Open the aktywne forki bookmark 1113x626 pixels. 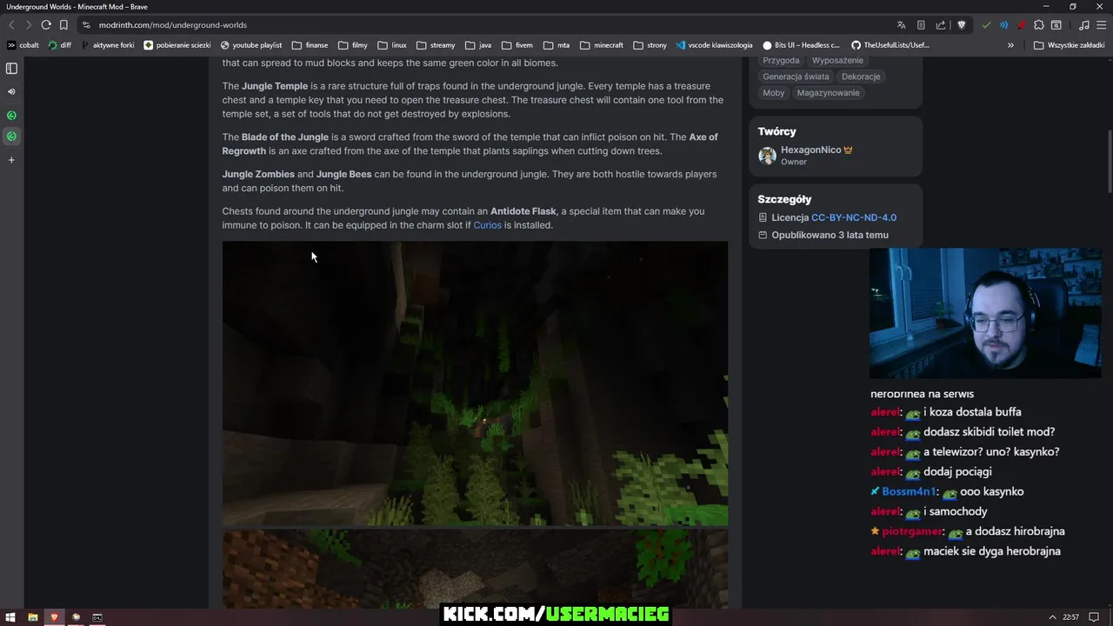(107, 45)
